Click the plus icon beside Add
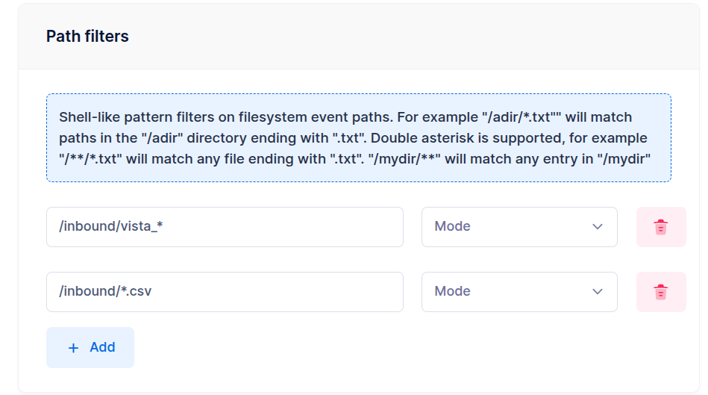Screen dimensions: 708x395 coord(73,347)
